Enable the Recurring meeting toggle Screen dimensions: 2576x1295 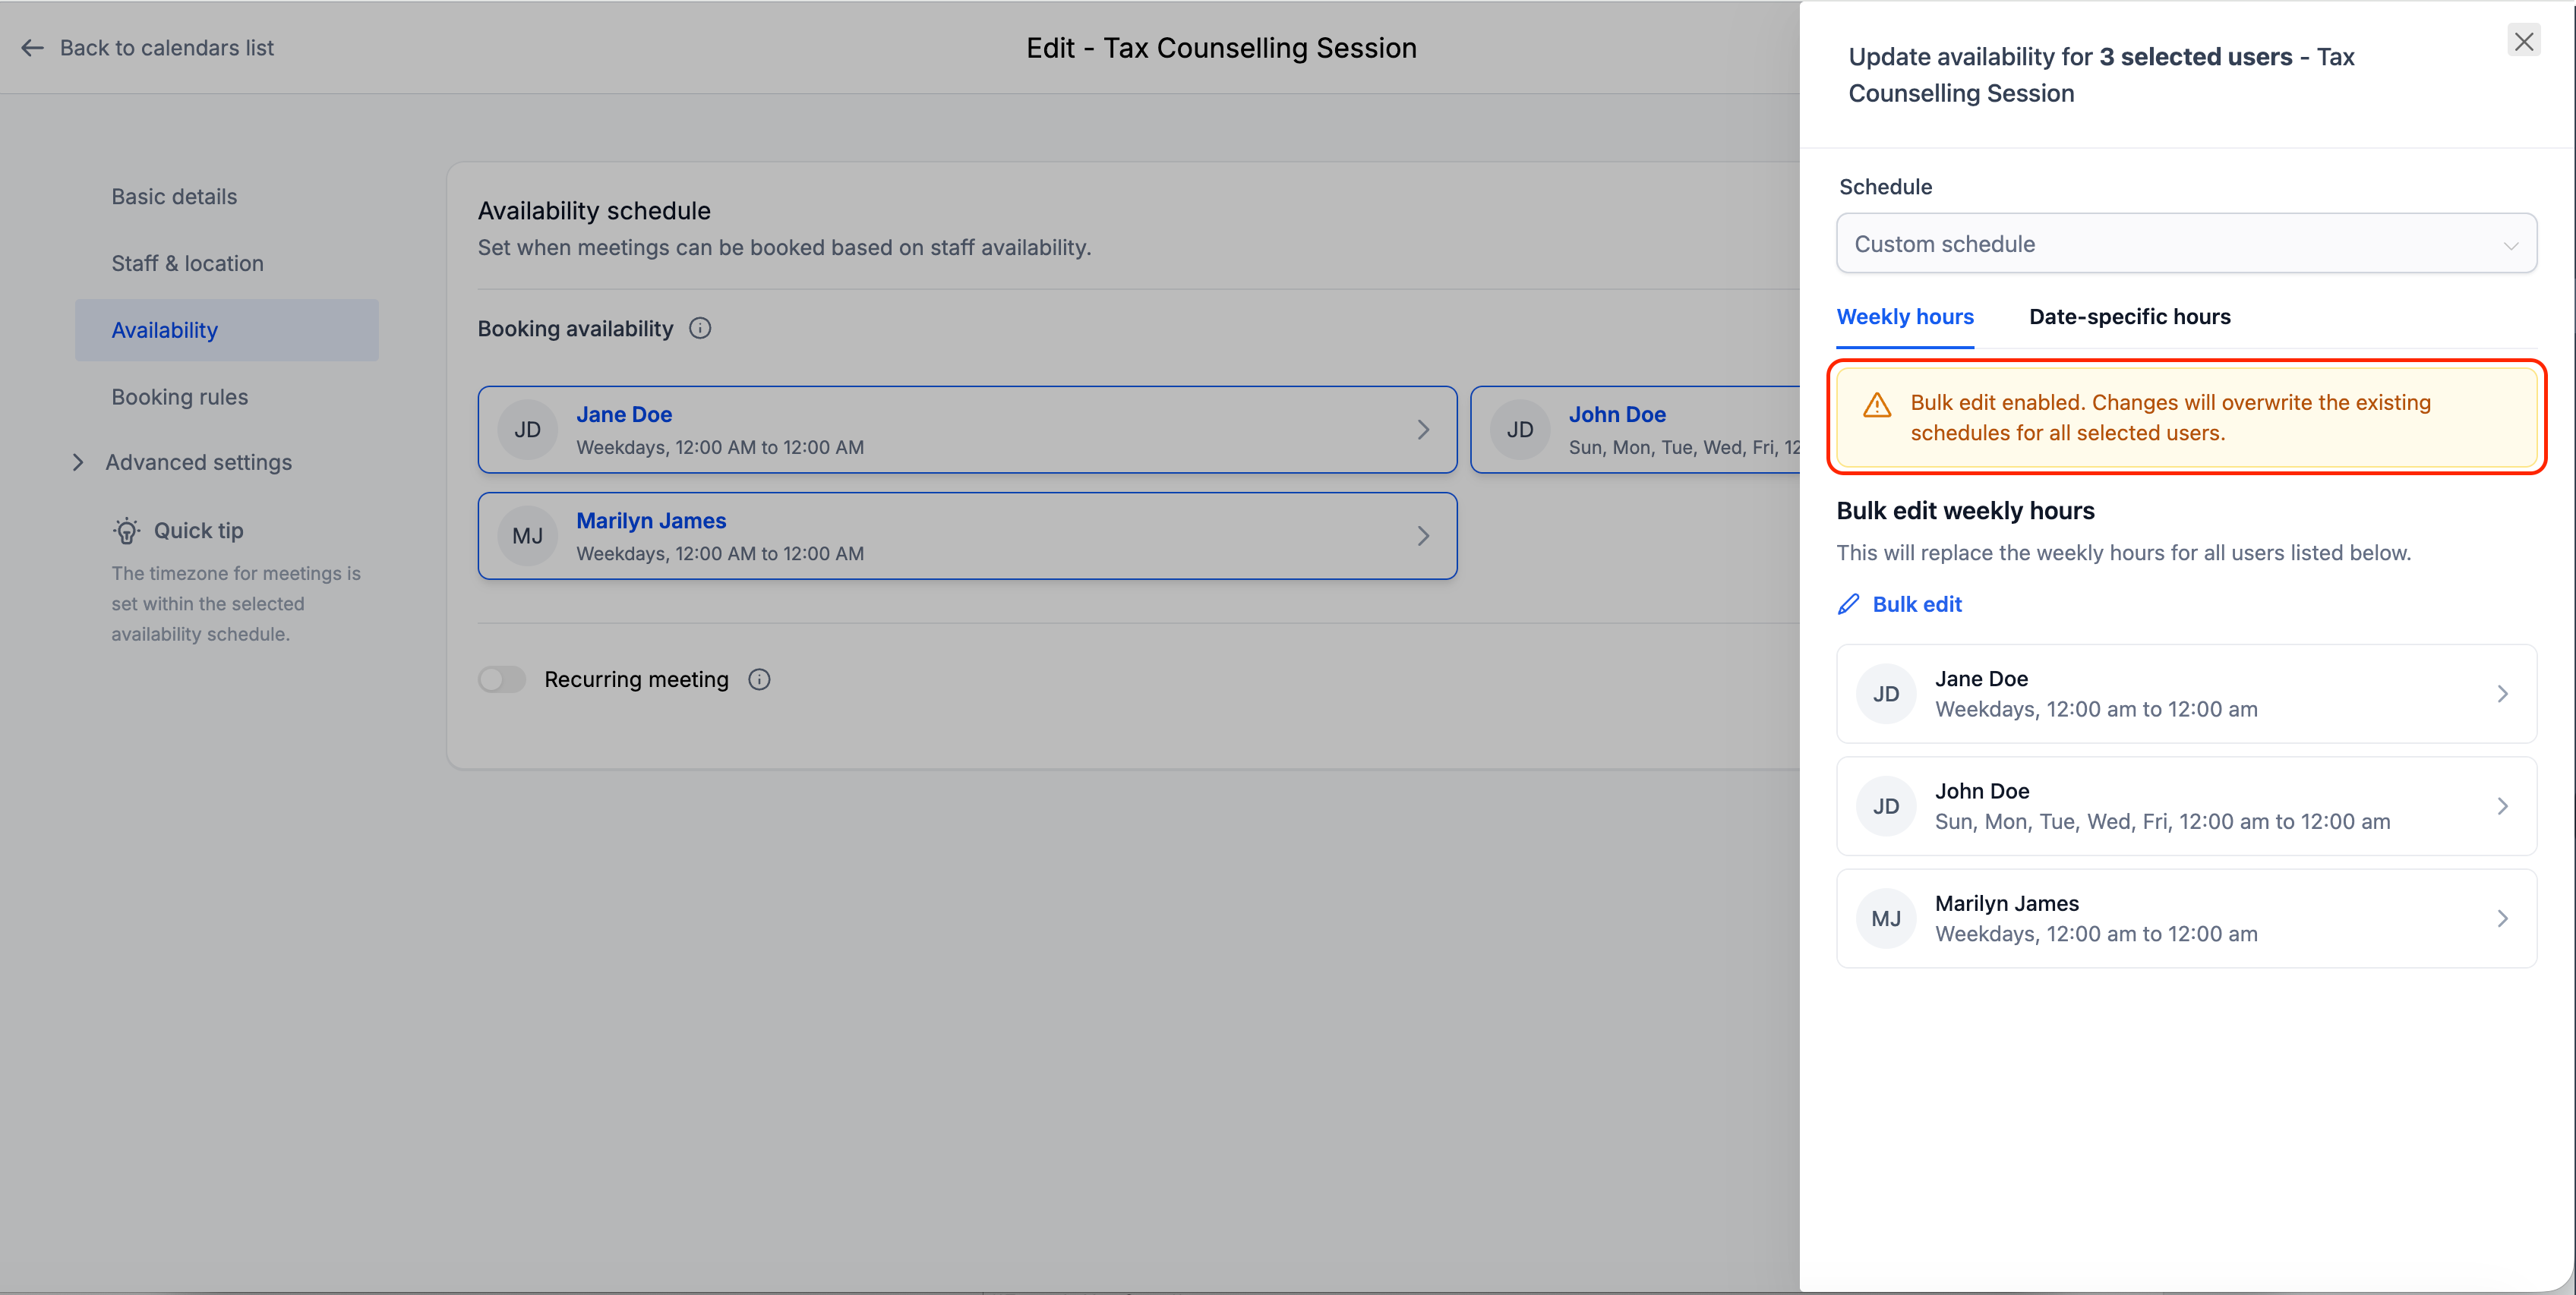click(502, 679)
